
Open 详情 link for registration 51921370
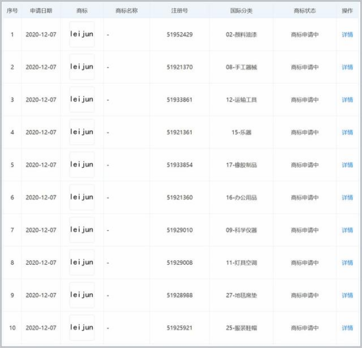(x=347, y=68)
